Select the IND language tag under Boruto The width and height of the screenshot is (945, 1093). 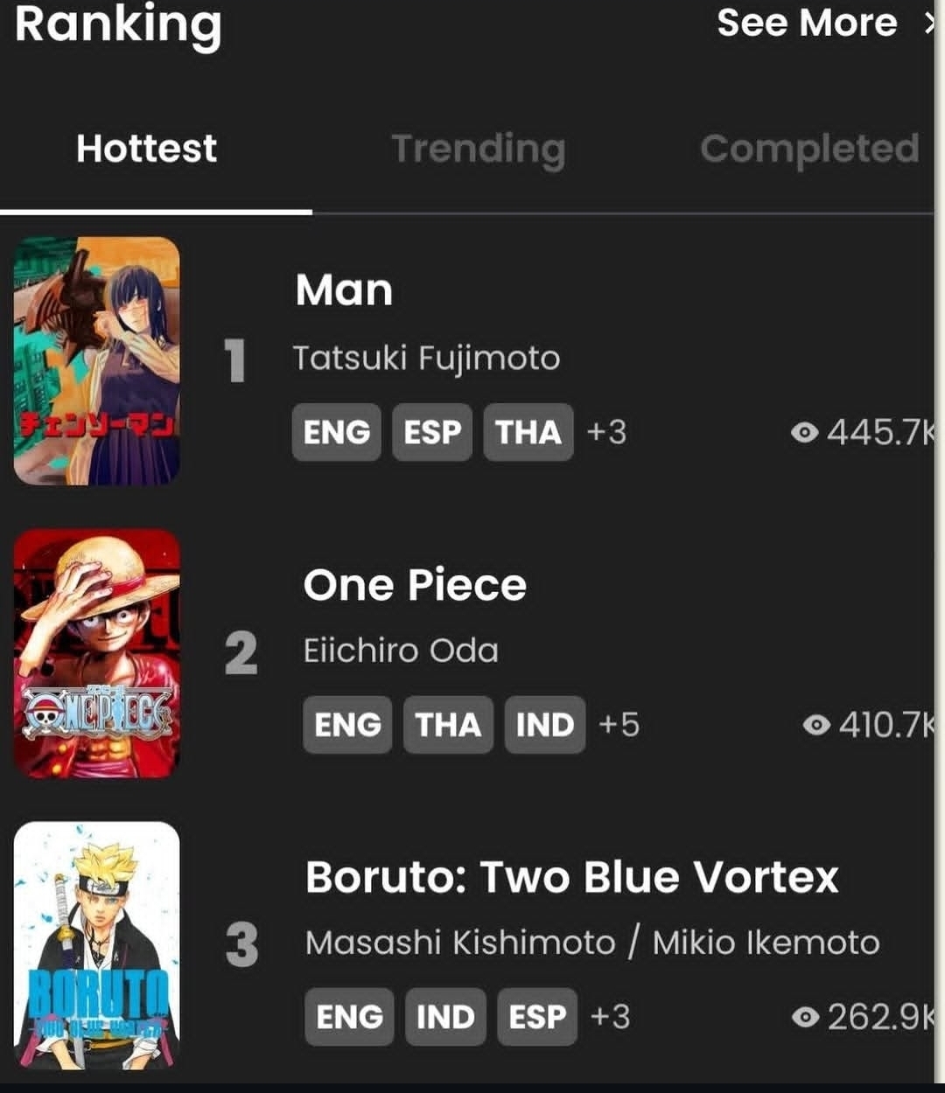[445, 1017]
